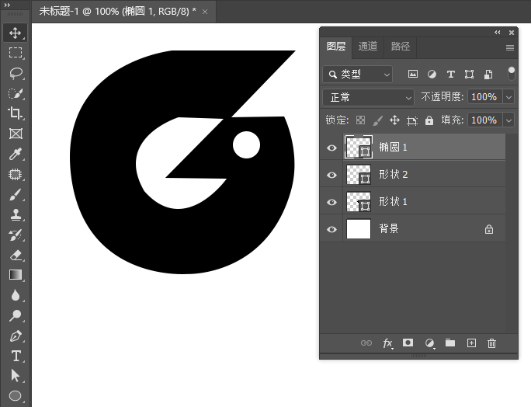Select the Move tool
531x407 pixels.
[x=16, y=33]
